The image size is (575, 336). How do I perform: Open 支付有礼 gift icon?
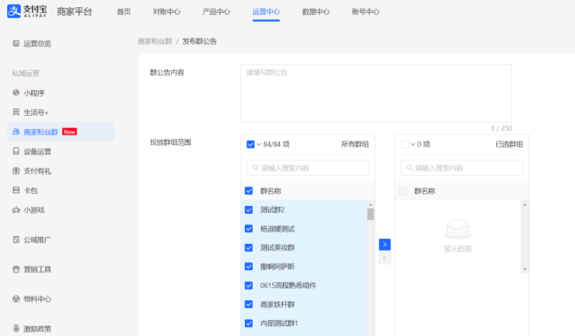click(16, 171)
